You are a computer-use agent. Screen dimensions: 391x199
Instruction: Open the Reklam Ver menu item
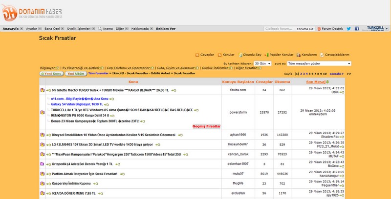click(x=166, y=29)
